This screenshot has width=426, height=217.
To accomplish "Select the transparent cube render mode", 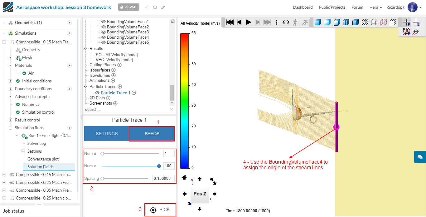I will [x=336, y=22].
